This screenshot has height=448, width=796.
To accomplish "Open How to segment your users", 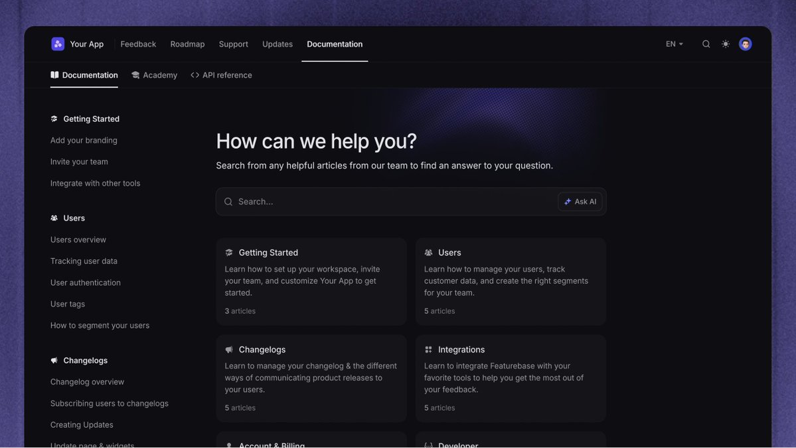I will (100, 325).
